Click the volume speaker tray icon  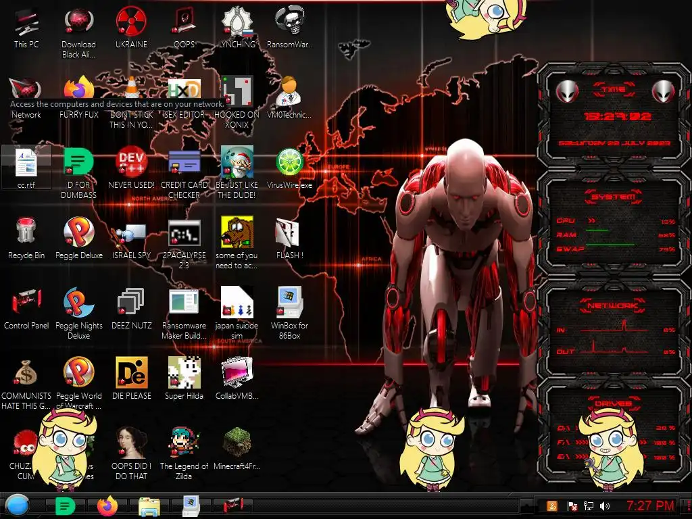coord(605,506)
